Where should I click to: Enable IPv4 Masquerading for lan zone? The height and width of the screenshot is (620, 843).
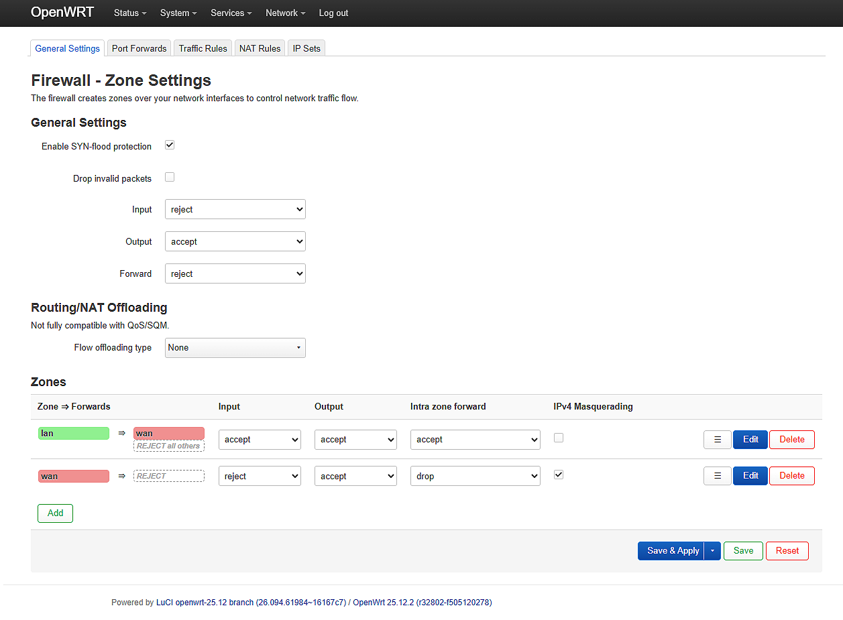559,438
